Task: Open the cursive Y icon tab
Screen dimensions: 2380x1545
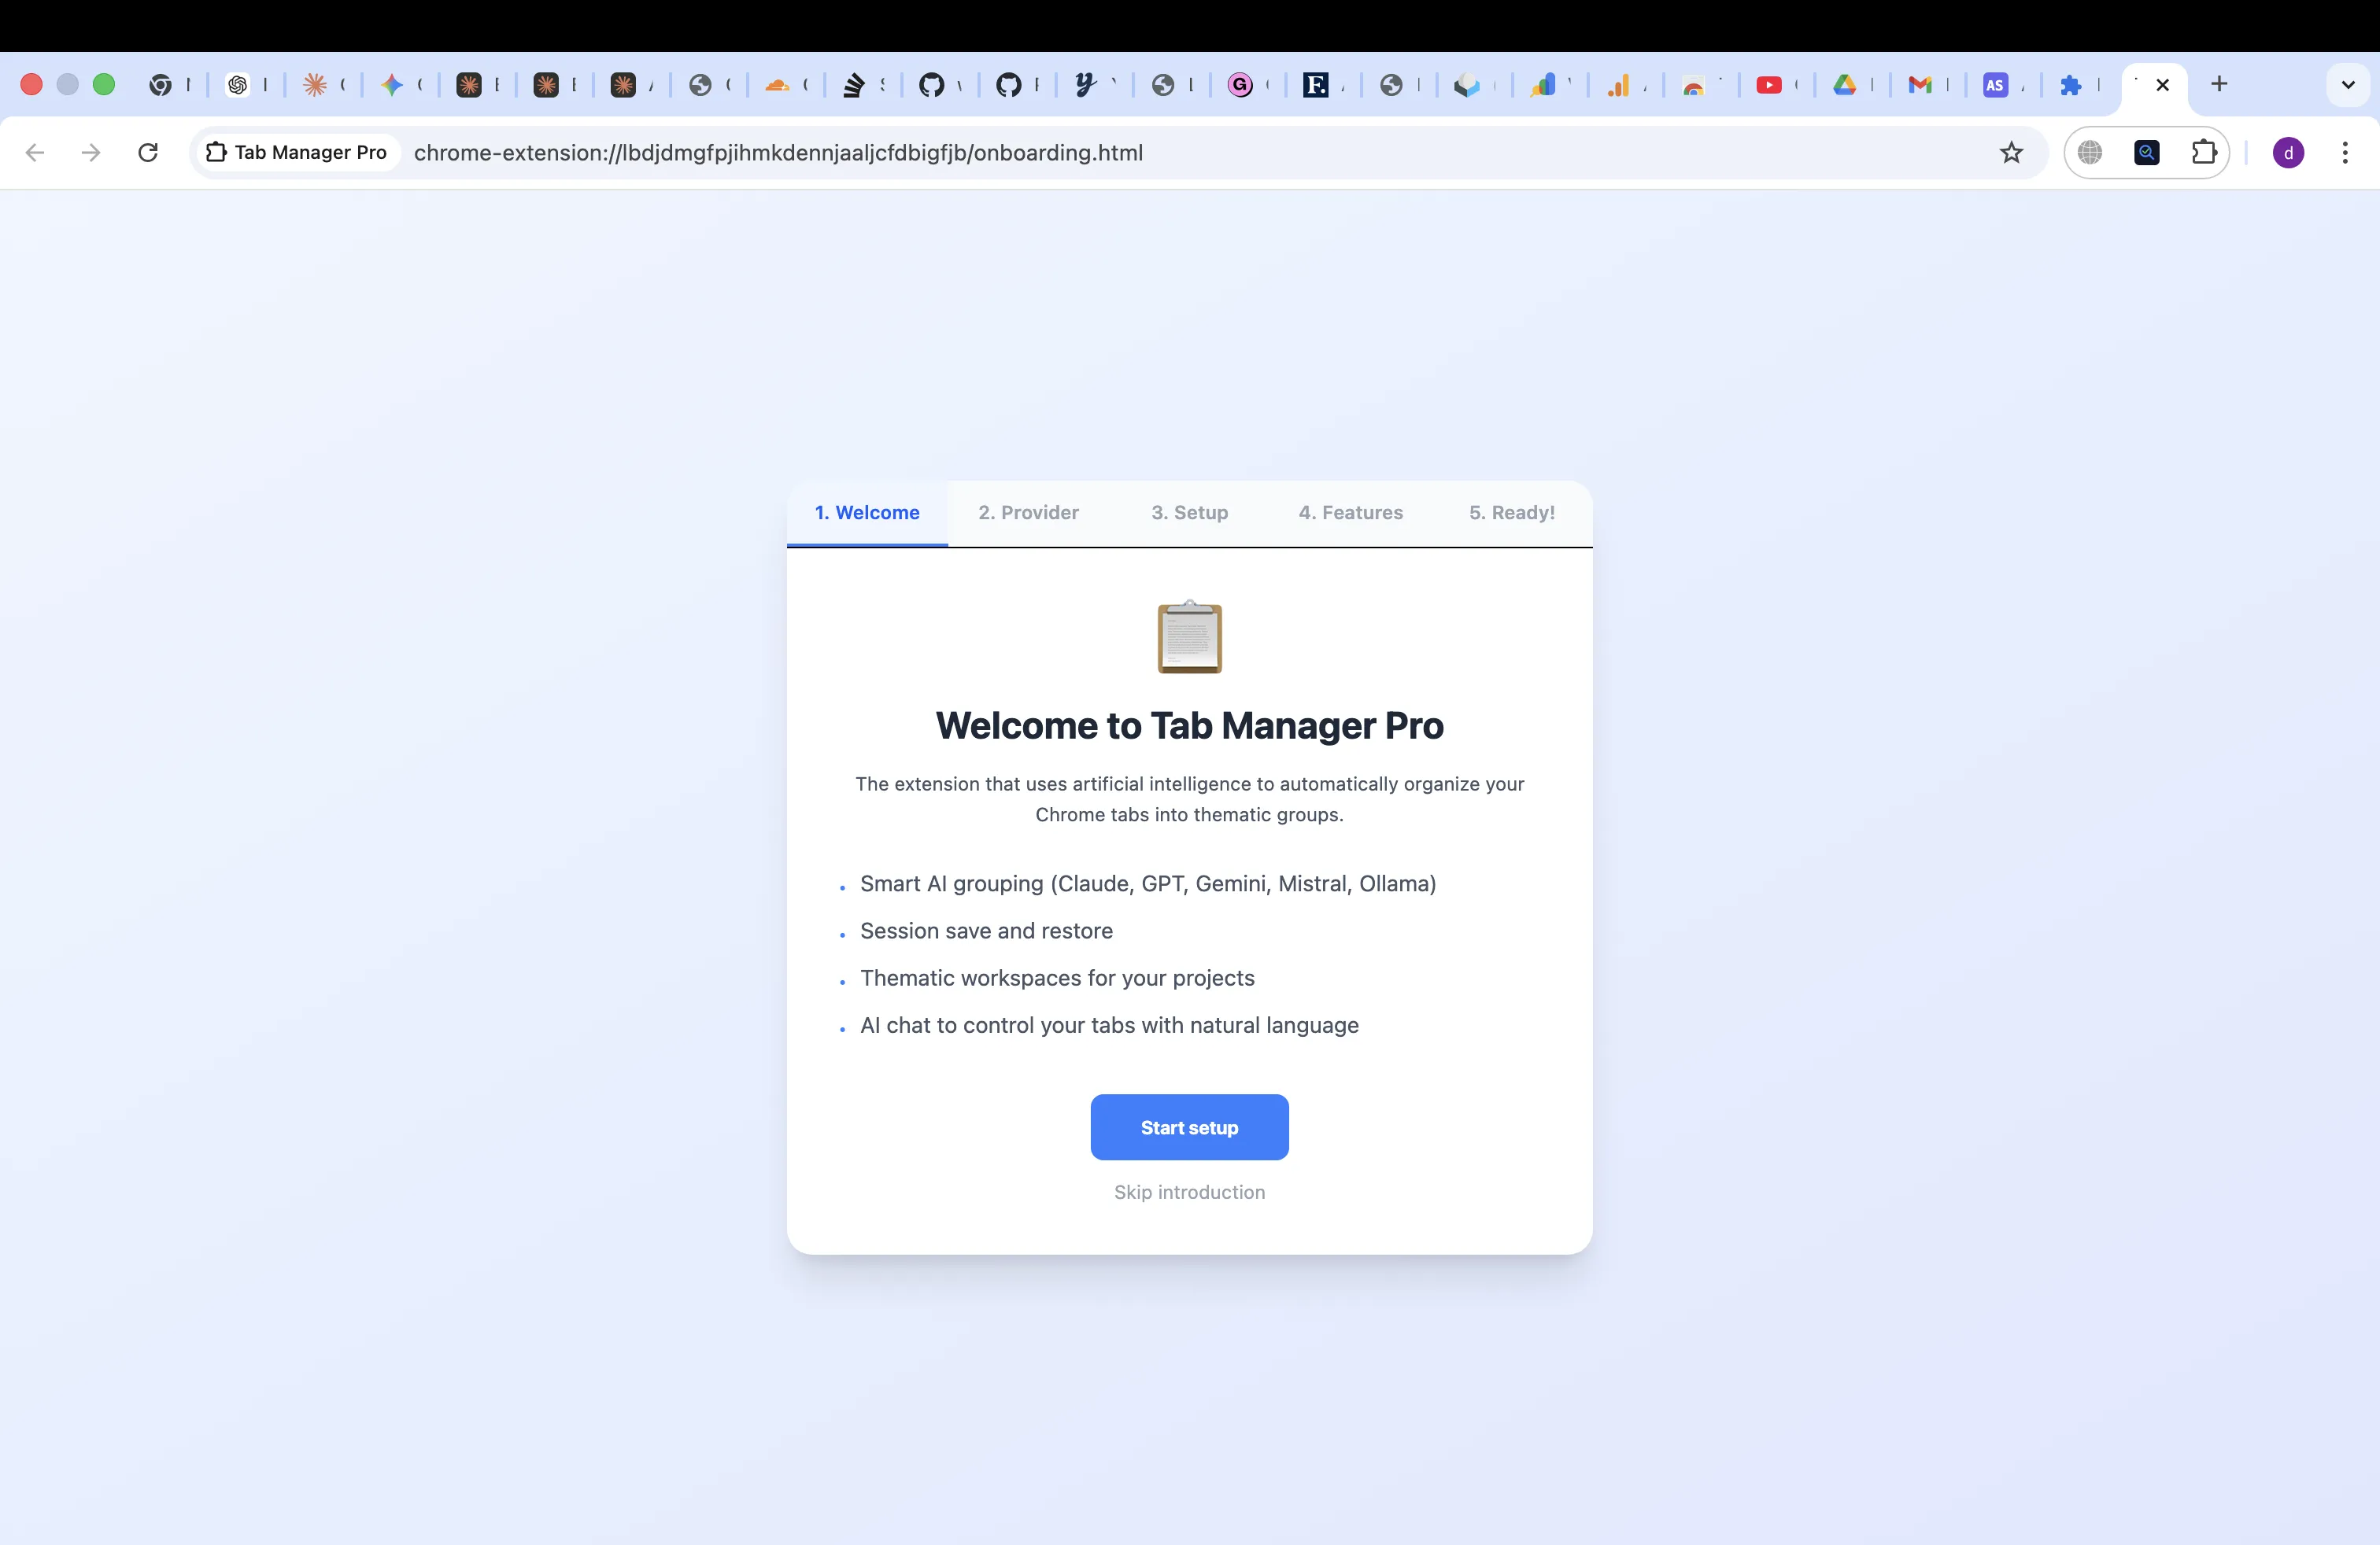Action: [x=1085, y=85]
